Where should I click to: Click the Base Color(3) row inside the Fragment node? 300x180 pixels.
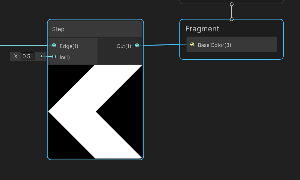coord(231,44)
